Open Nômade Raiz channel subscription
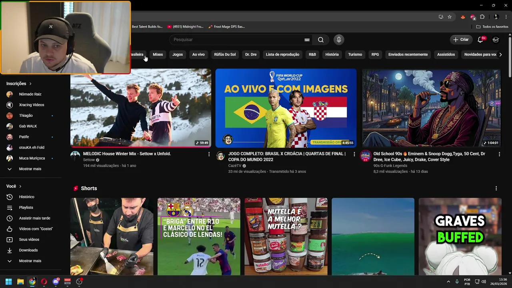 point(30,94)
